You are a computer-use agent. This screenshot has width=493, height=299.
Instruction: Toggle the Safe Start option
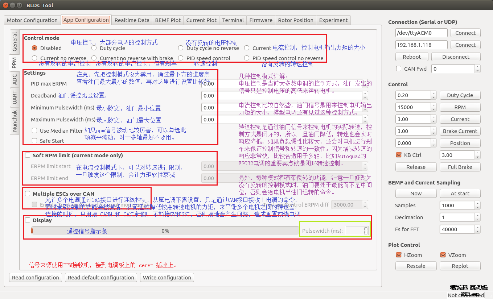pyautogui.click(x=34, y=141)
